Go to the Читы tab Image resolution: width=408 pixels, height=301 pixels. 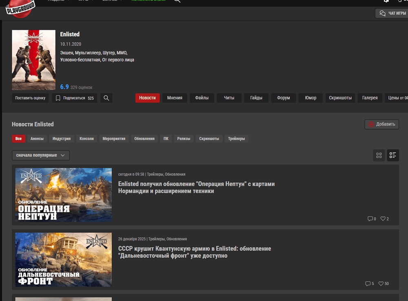point(229,98)
